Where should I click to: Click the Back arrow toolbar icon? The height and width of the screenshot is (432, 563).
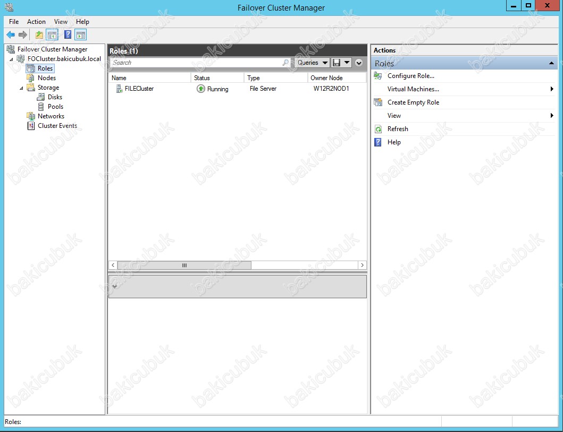(11, 35)
